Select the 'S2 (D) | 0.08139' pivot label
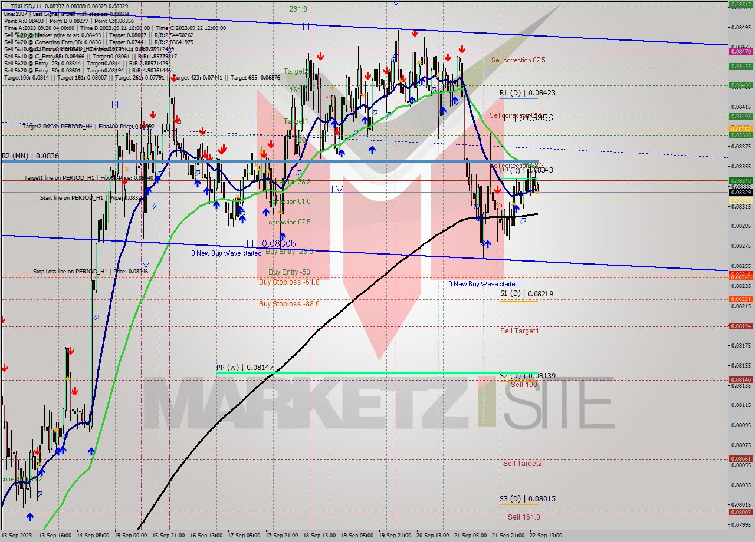 coord(527,375)
